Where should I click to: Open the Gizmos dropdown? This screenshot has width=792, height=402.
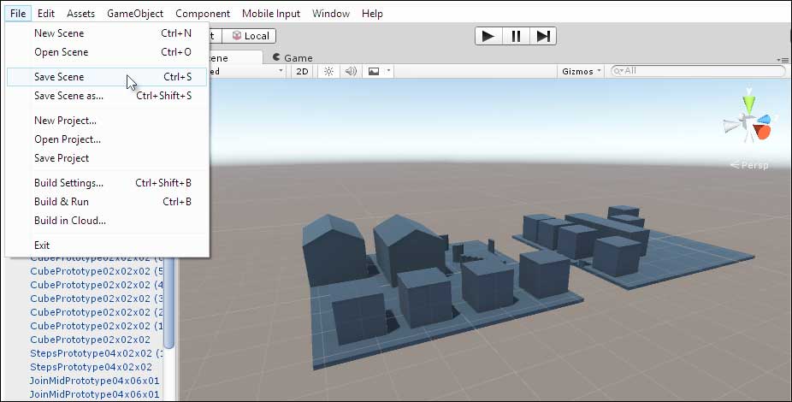click(582, 72)
